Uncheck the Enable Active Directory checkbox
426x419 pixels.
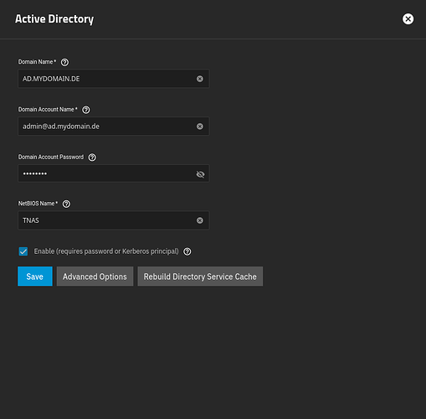coord(23,251)
